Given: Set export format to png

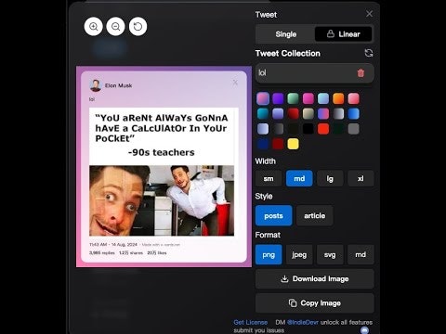Looking at the screenshot, I should pos(269,255).
